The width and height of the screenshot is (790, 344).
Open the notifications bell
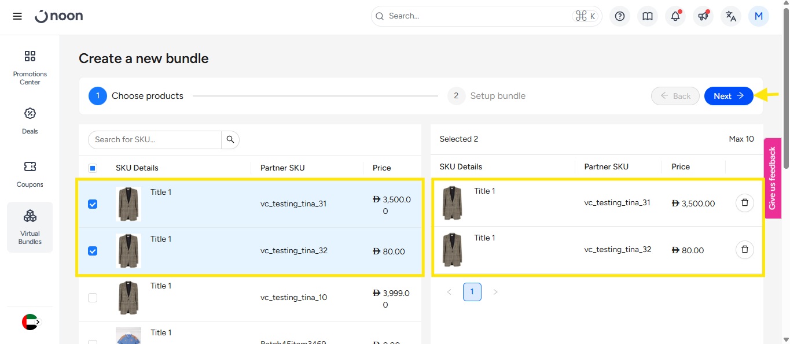[675, 16]
